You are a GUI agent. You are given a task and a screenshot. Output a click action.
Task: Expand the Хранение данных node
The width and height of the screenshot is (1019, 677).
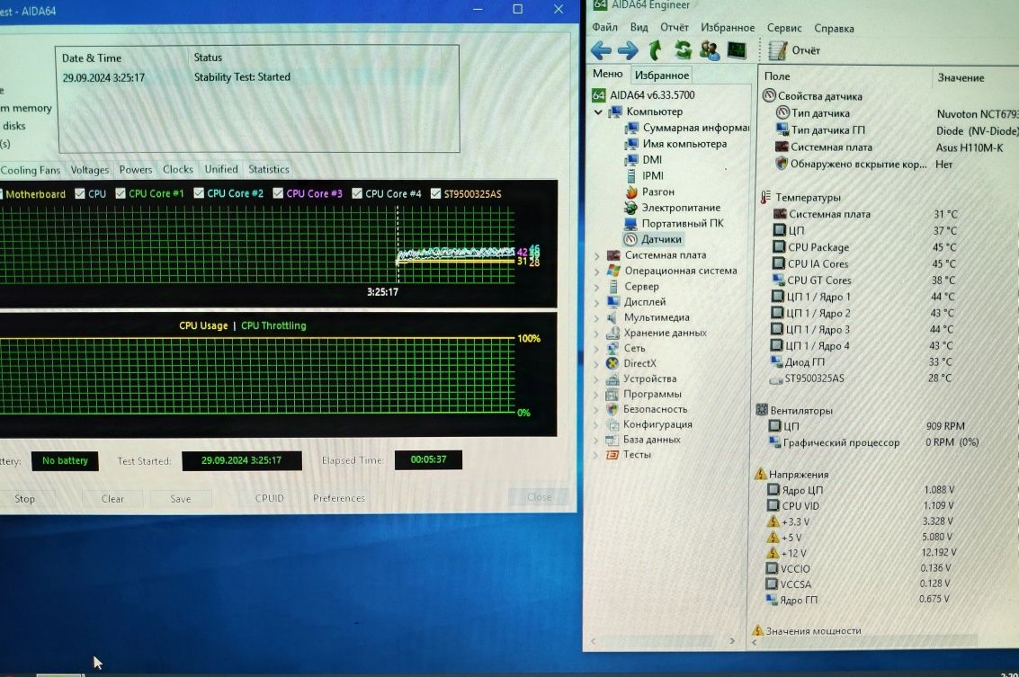[x=596, y=334]
